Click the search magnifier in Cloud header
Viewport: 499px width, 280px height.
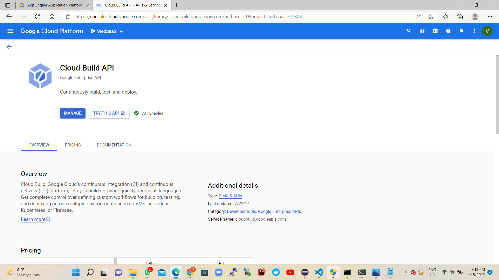(409, 31)
